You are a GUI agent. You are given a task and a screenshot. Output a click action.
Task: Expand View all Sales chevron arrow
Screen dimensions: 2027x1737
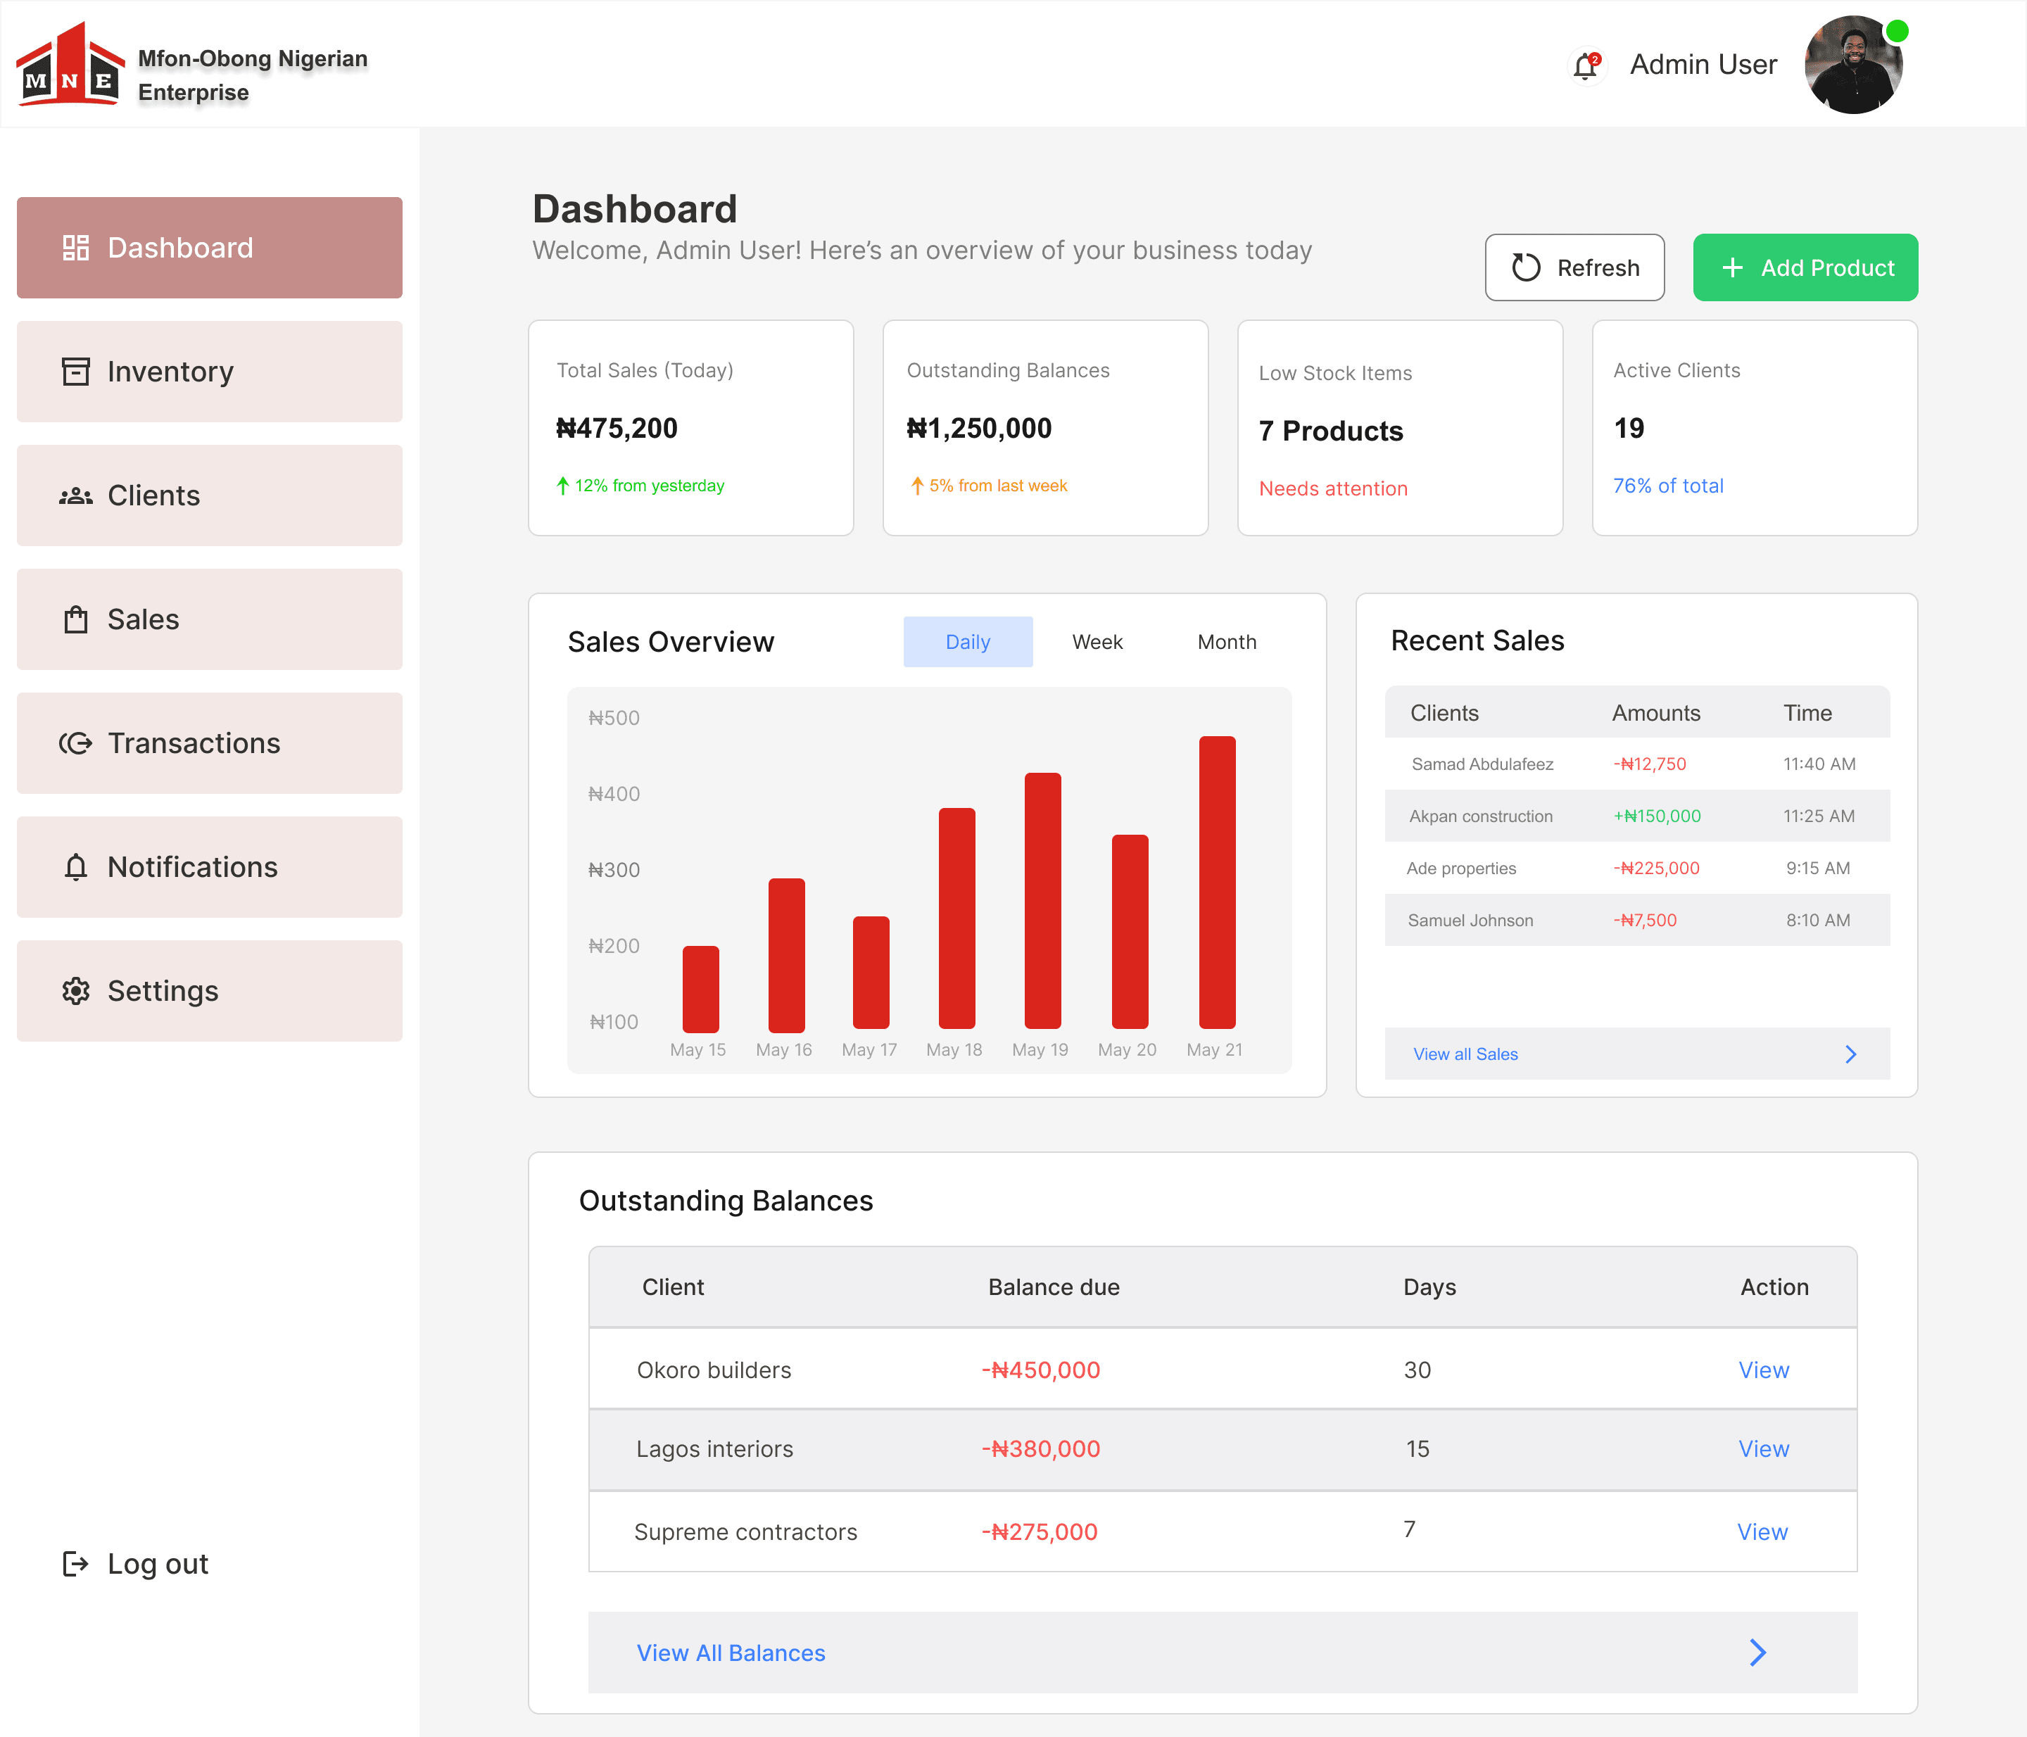pyautogui.click(x=1849, y=1054)
